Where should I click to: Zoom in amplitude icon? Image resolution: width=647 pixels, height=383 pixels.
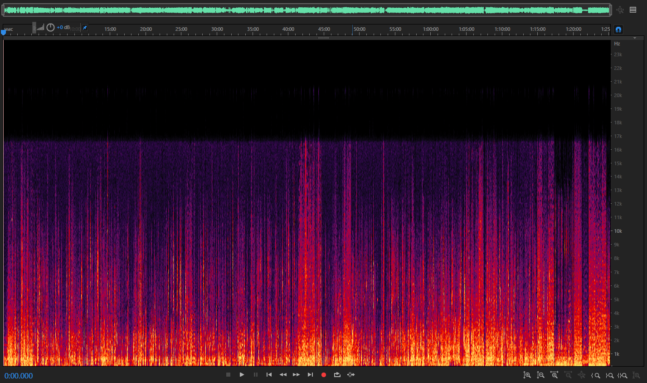click(527, 375)
